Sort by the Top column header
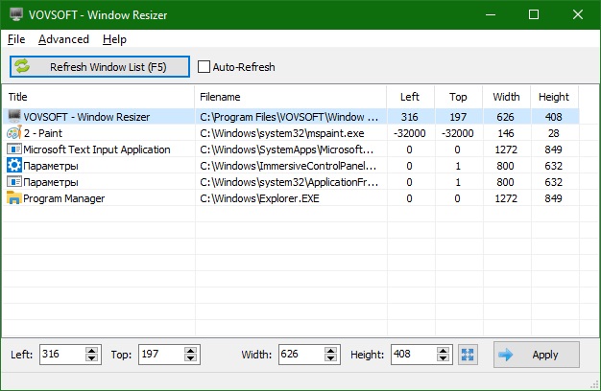The width and height of the screenshot is (601, 391). coord(458,97)
